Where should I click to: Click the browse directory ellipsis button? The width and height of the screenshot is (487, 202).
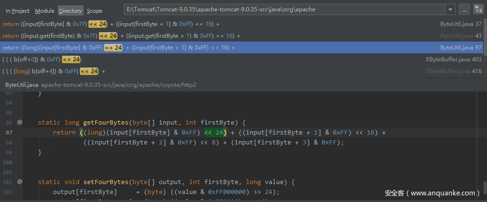pyautogui.click(x=464, y=10)
